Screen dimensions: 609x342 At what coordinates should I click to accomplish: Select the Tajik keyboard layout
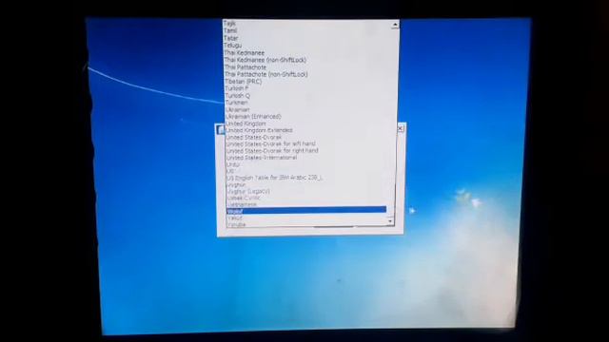point(230,24)
